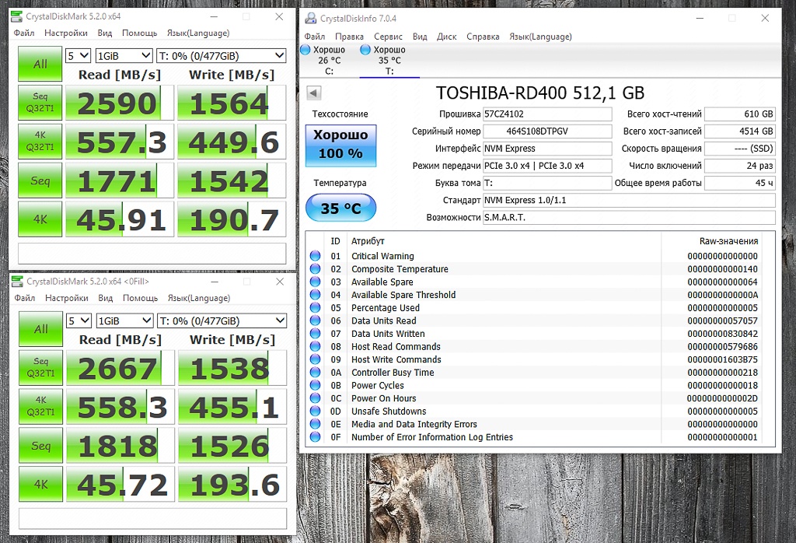Run All tests in top CrystalDiskMark
Screen dimensions: 796x543
40,64
